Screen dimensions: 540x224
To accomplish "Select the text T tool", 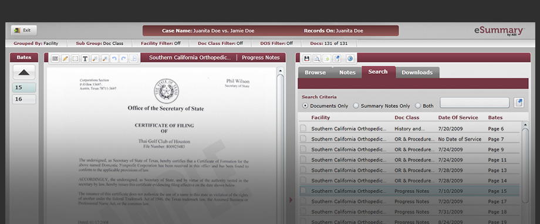I will (x=85, y=59).
